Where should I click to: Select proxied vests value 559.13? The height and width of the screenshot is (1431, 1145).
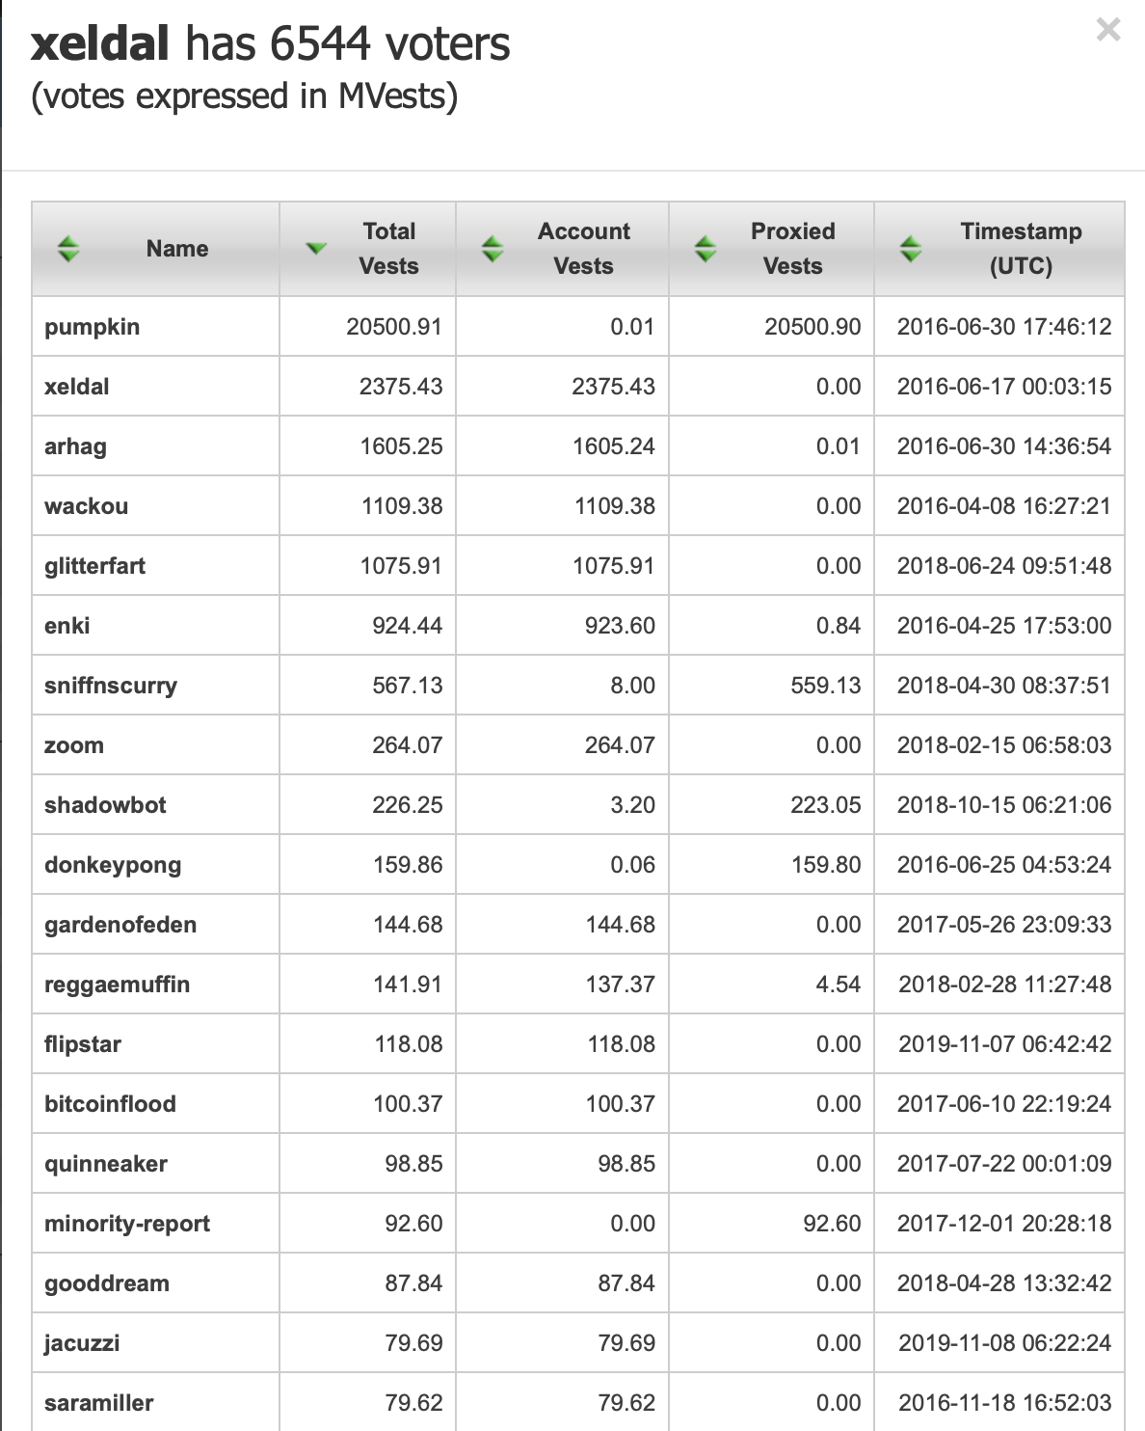826,686
